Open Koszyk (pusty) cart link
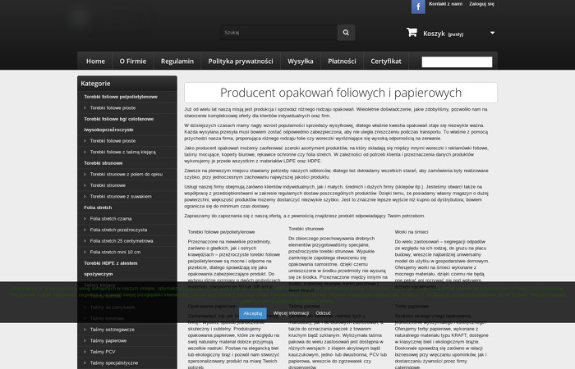575x369 pixels. coord(443,34)
